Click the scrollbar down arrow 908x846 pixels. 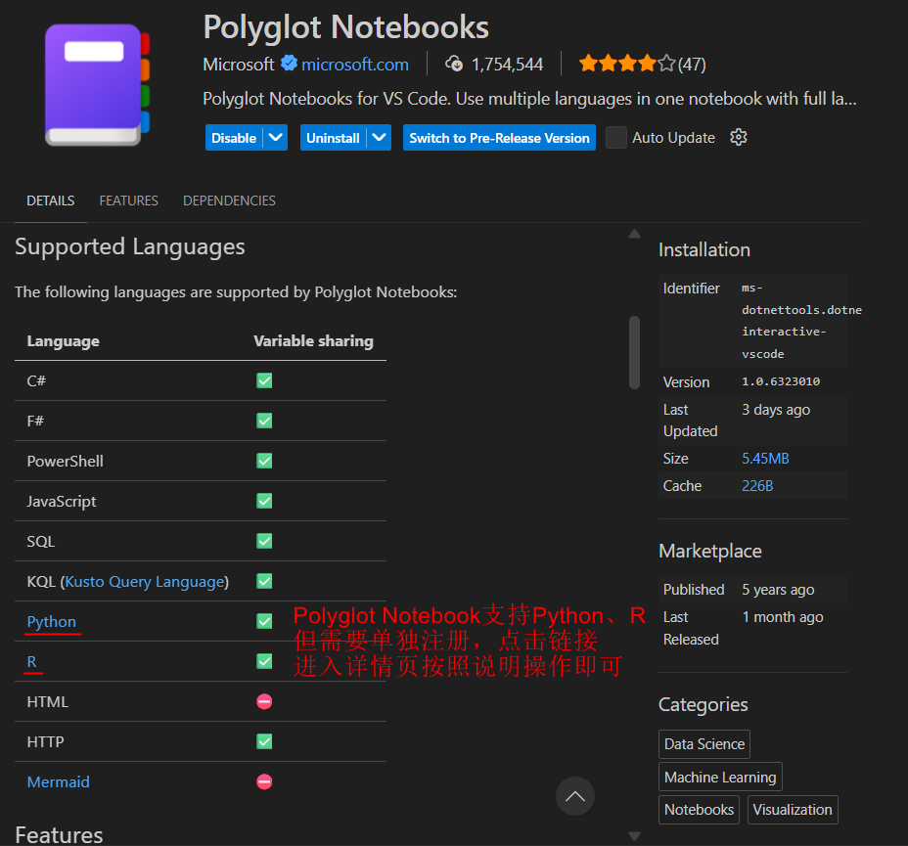(x=635, y=836)
